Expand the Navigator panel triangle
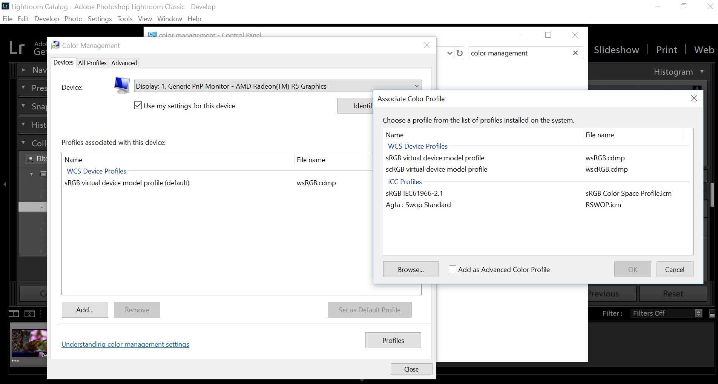 pos(24,70)
